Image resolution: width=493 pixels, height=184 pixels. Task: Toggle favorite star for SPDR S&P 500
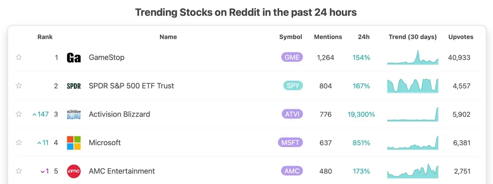[x=19, y=86]
